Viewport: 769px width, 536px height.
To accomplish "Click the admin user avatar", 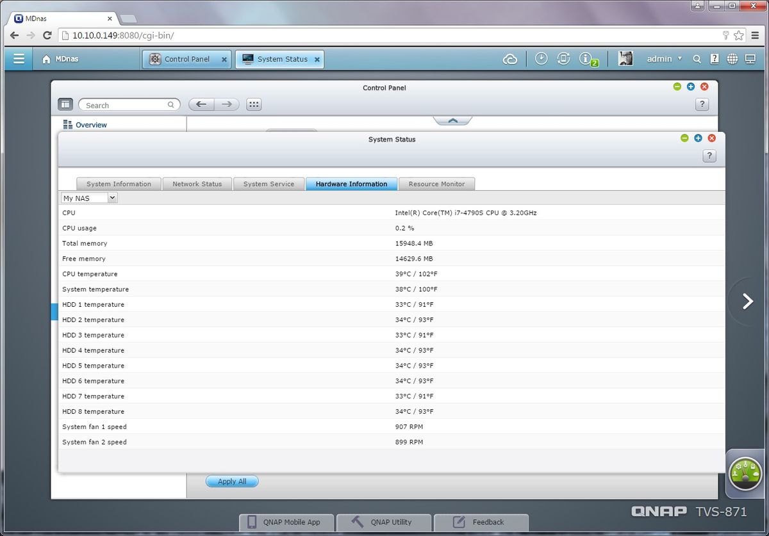I will 625,58.
